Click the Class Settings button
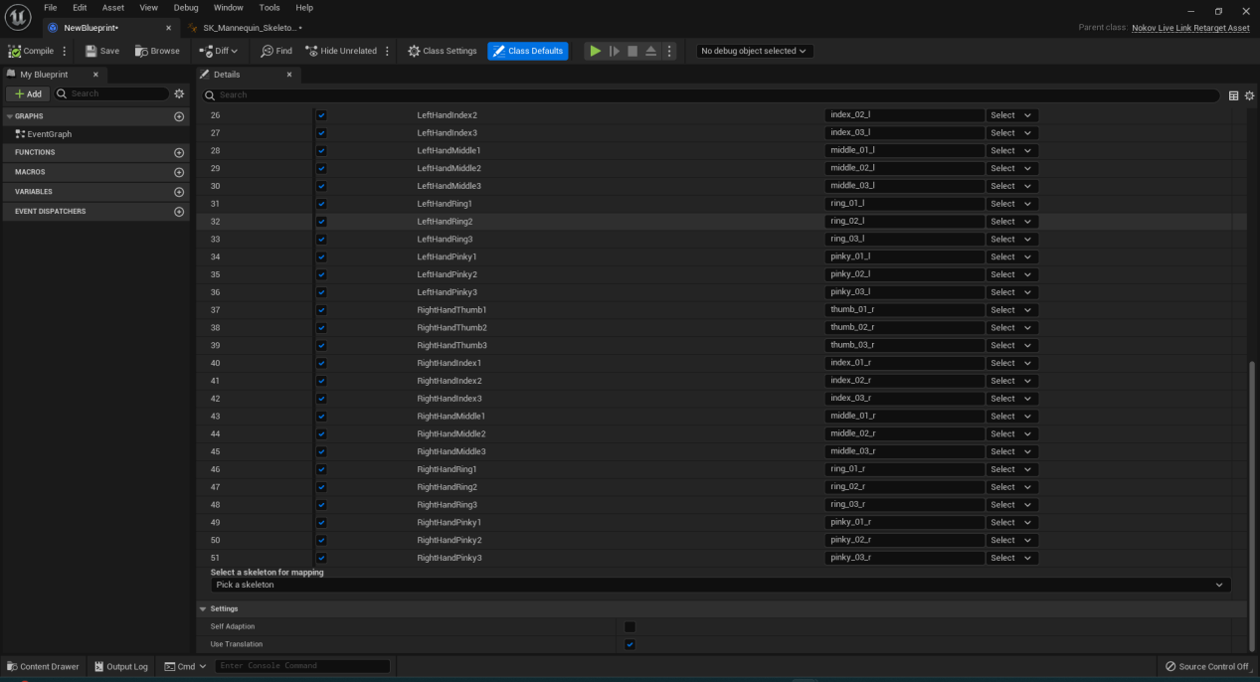The height and width of the screenshot is (682, 1260). 443,51
